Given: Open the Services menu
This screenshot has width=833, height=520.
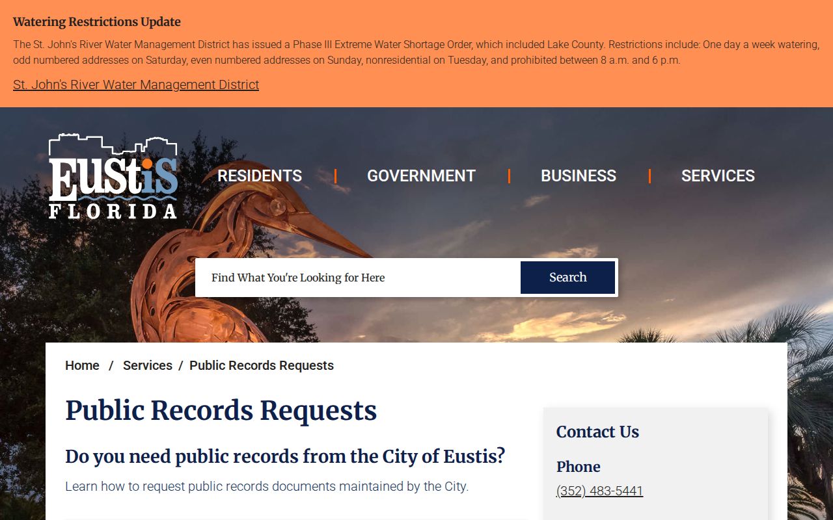Looking at the screenshot, I should (x=718, y=175).
